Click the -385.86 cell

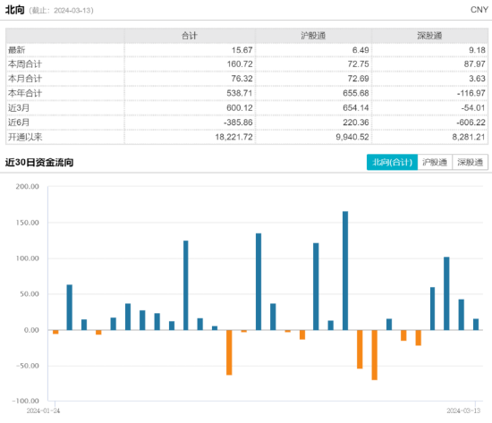[x=238, y=123]
